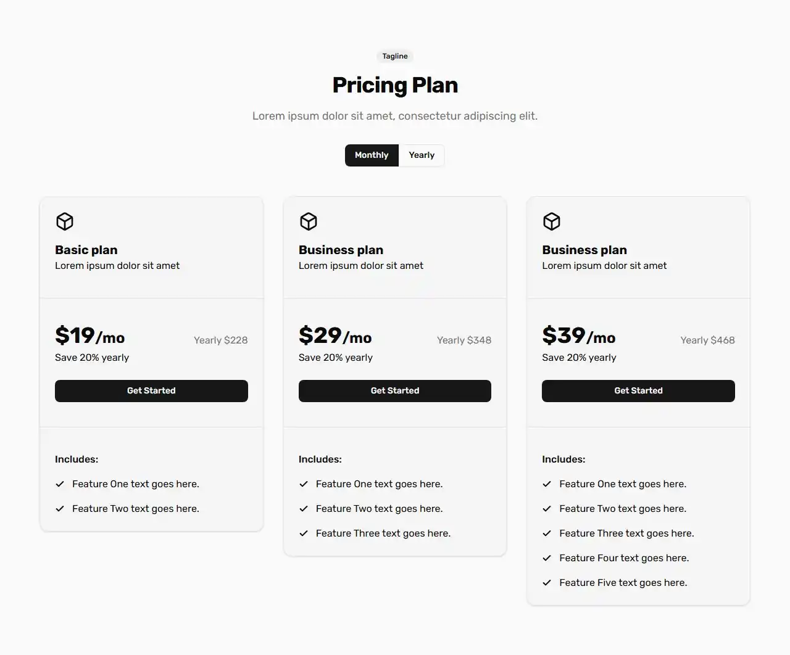Open the Yearly tab in the billing switcher

tap(421, 155)
